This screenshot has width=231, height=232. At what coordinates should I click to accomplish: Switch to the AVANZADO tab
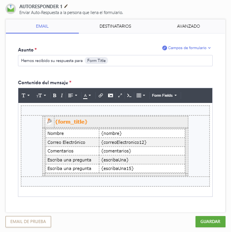pyautogui.click(x=188, y=26)
